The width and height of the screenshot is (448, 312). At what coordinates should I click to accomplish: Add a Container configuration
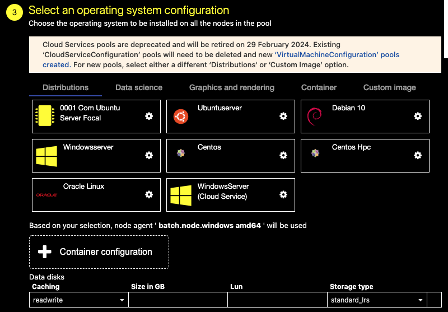click(99, 252)
